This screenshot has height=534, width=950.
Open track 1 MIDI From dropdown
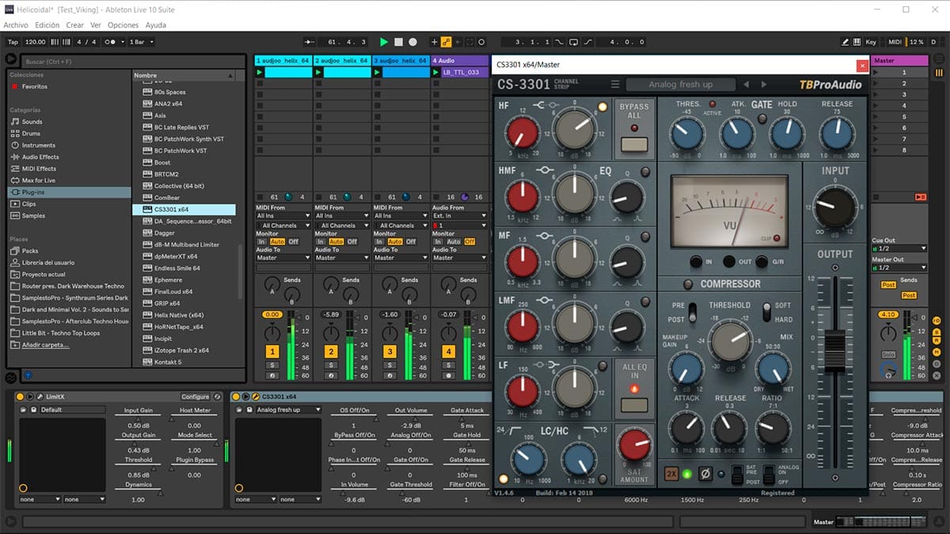click(x=283, y=215)
